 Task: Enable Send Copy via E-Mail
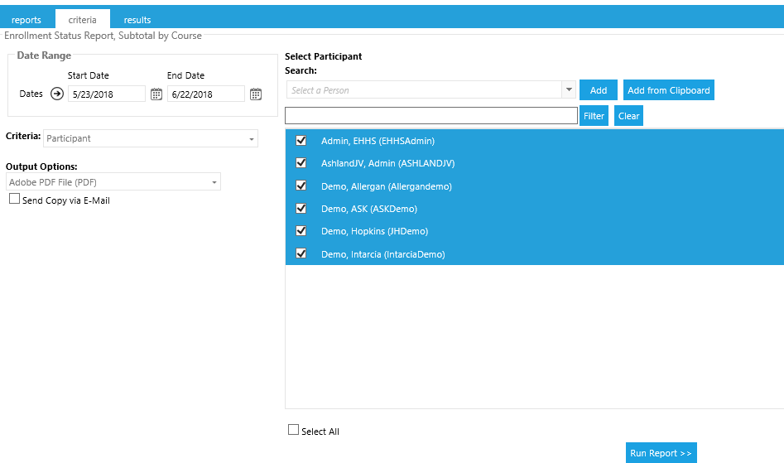tap(14, 200)
